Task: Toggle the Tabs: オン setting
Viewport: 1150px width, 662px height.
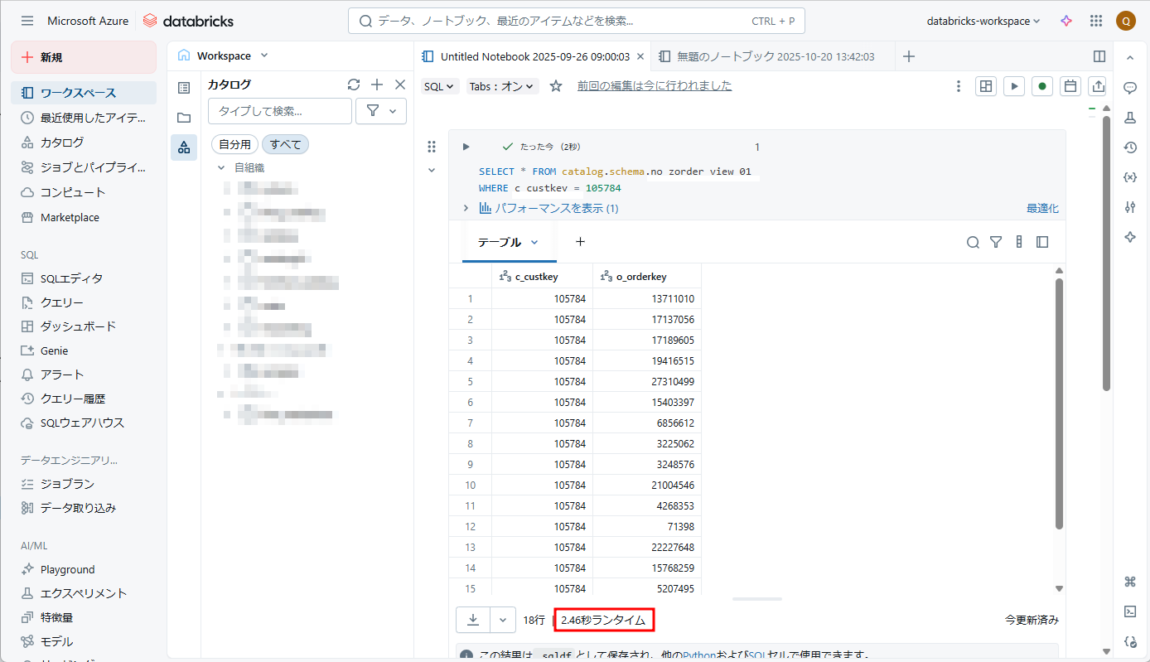Action: pos(502,86)
